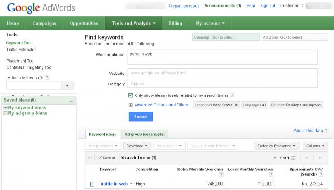This screenshot has width=334, height=190.
Task: Open View in Traffic Estimator dropdown
Action: pyautogui.click(x=213, y=146)
